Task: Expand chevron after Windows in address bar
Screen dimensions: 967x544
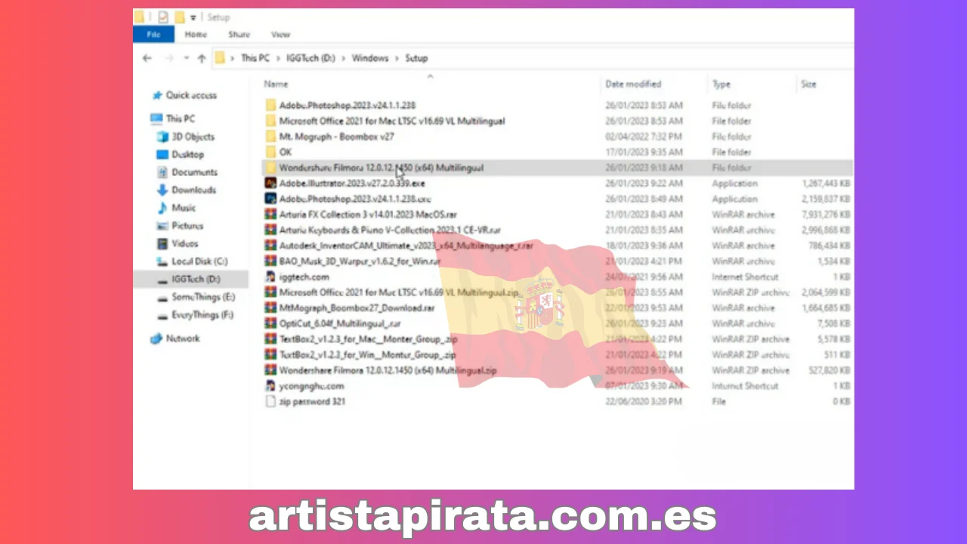Action: [396, 58]
